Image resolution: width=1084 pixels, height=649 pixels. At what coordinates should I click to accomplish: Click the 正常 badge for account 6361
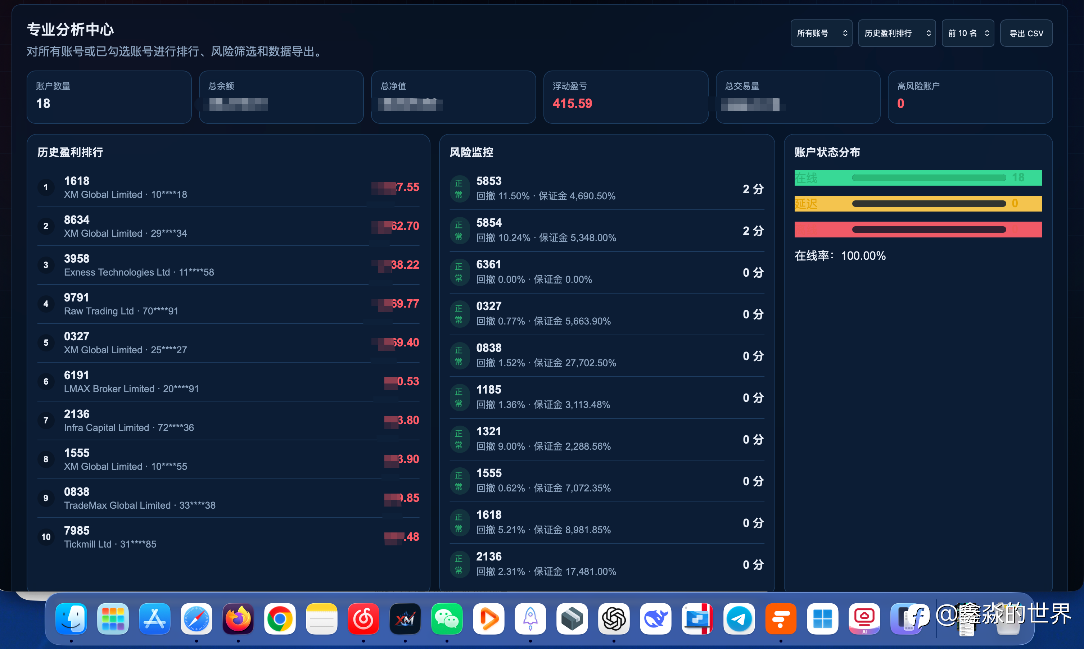coord(459,272)
